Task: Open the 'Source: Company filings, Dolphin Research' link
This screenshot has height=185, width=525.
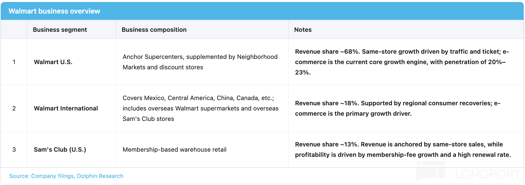Action: tap(66, 176)
